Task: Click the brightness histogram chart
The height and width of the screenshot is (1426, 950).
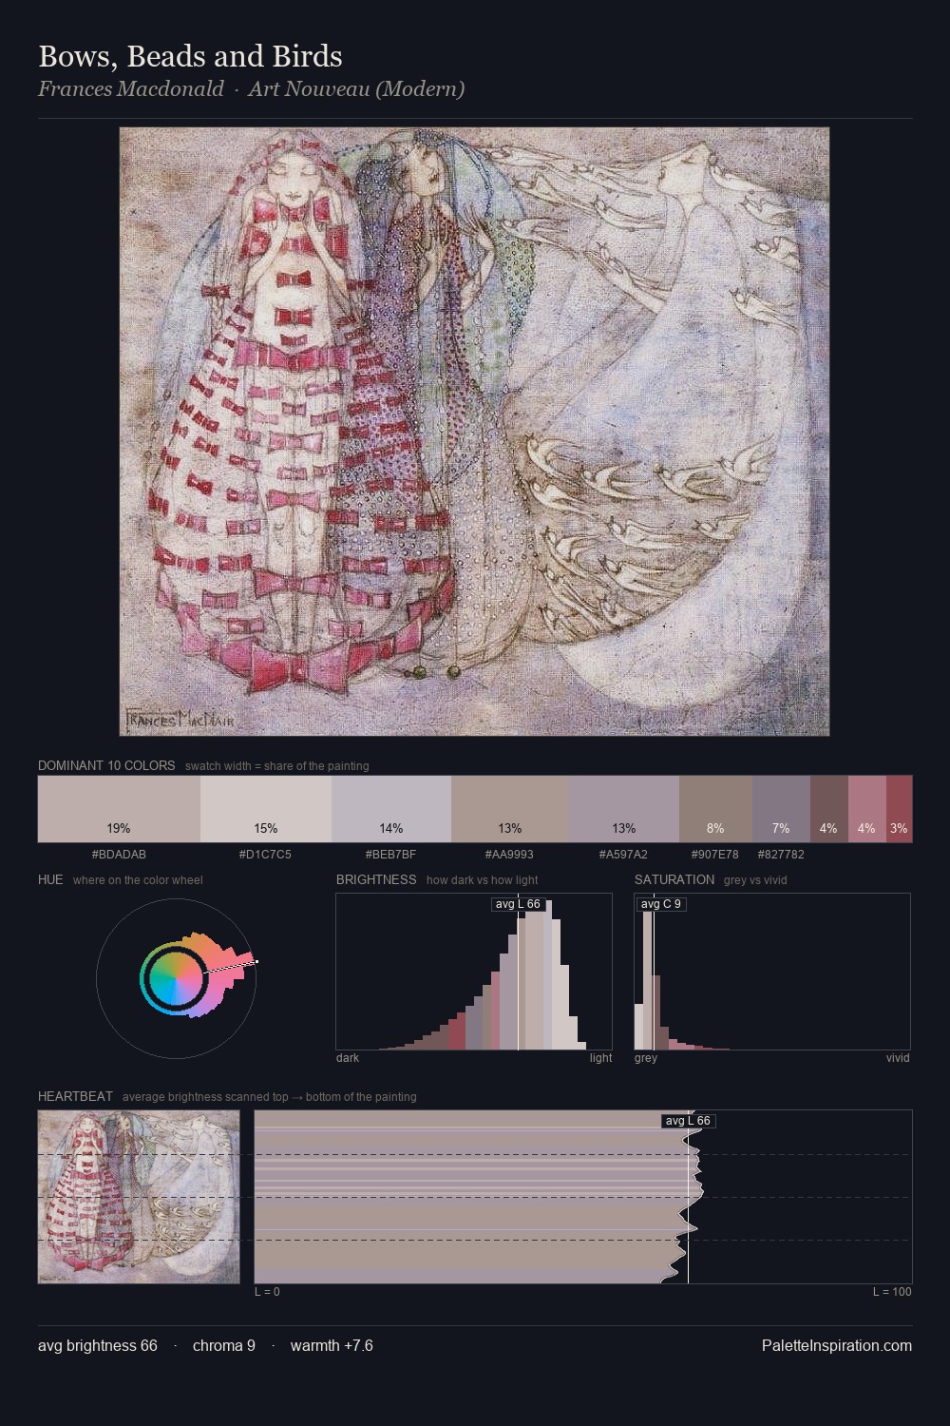Action: [x=474, y=972]
